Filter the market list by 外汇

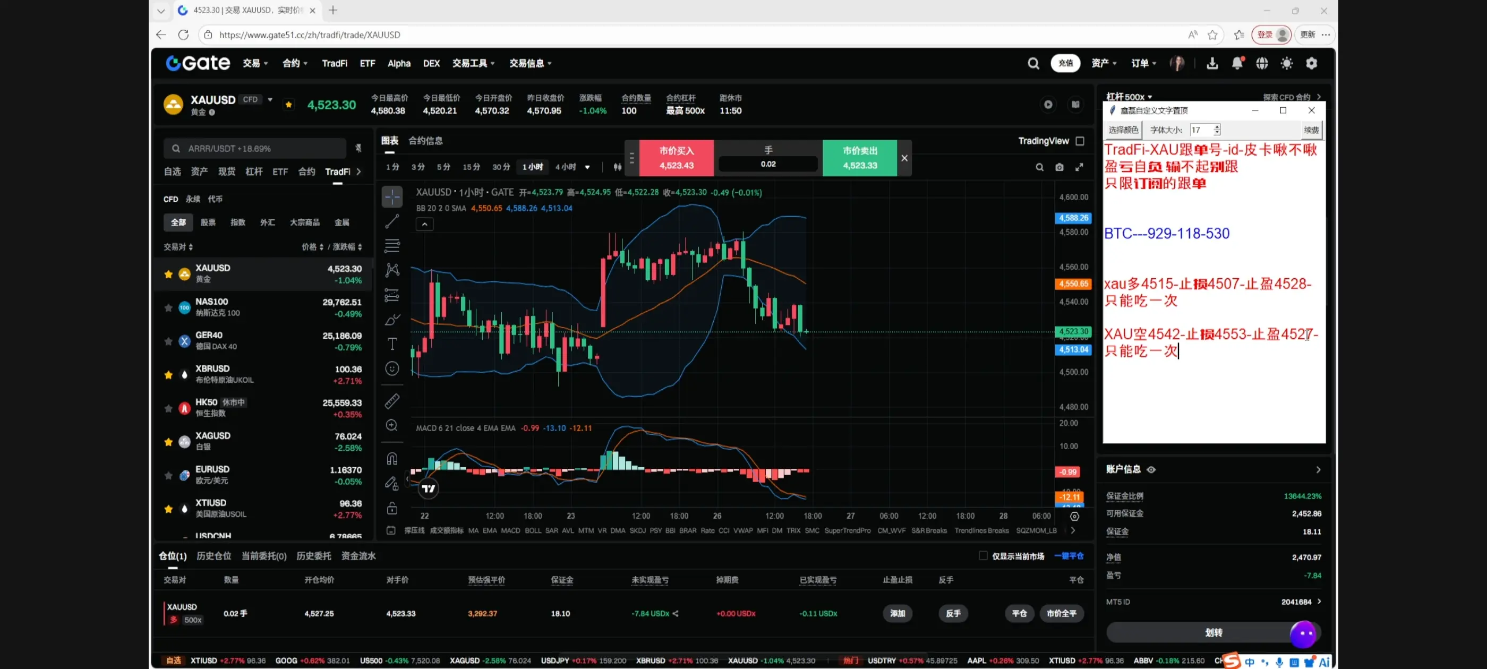pyautogui.click(x=267, y=222)
